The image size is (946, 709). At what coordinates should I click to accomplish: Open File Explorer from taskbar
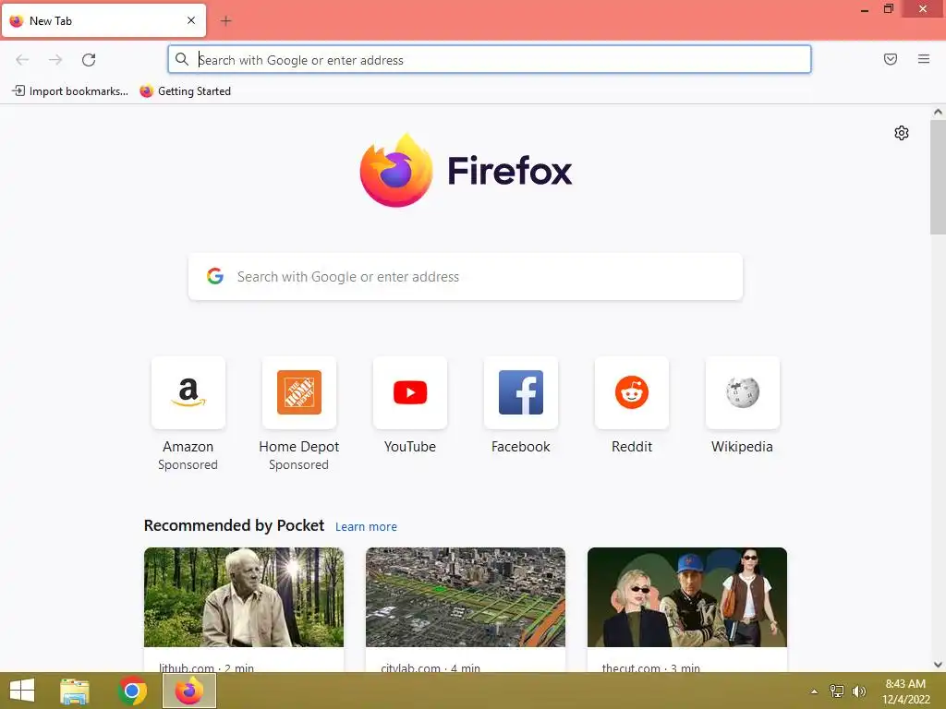click(75, 691)
